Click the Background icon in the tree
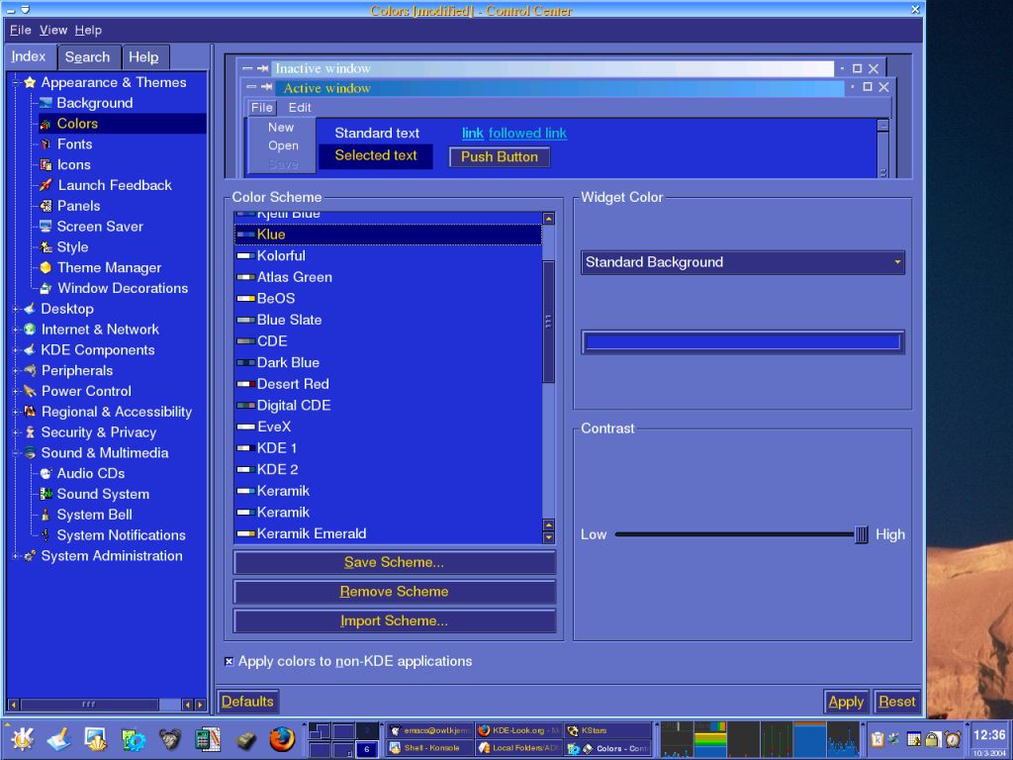 [x=46, y=103]
